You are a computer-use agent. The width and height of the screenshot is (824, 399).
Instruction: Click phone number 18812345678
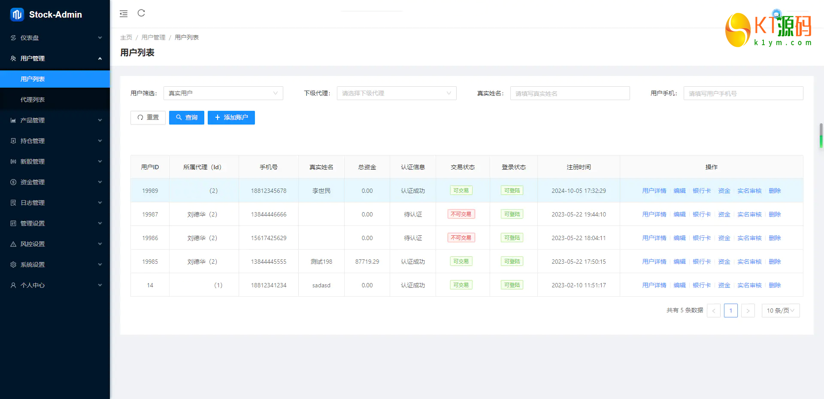[269, 191]
